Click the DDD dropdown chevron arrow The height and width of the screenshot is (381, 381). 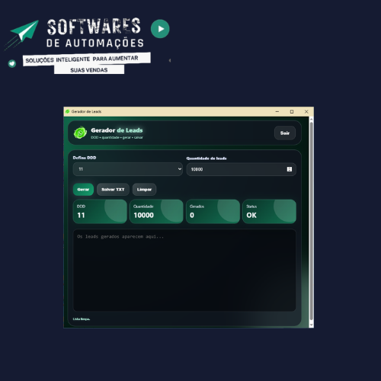(180, 169)
